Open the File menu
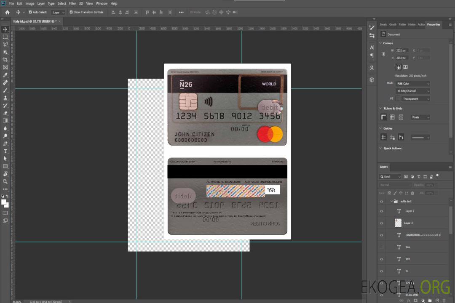Viewport: 455px width, 303px height. pyautogui.click(x=12, y=3)
